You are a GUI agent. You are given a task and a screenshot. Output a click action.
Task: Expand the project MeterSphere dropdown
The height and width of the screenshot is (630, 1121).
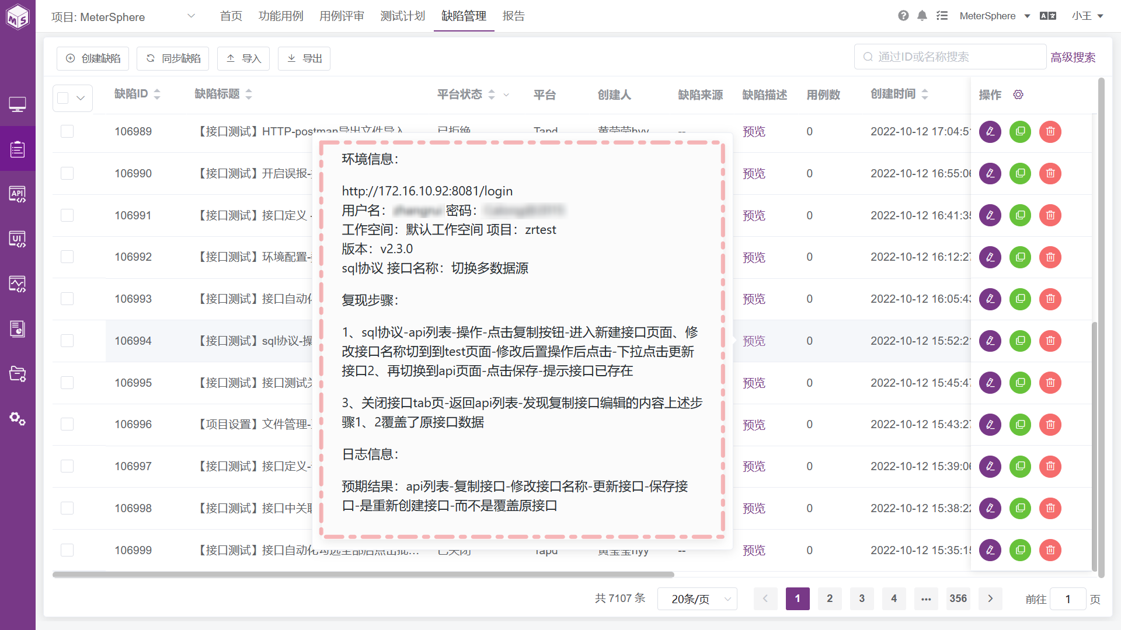[123, 16]
